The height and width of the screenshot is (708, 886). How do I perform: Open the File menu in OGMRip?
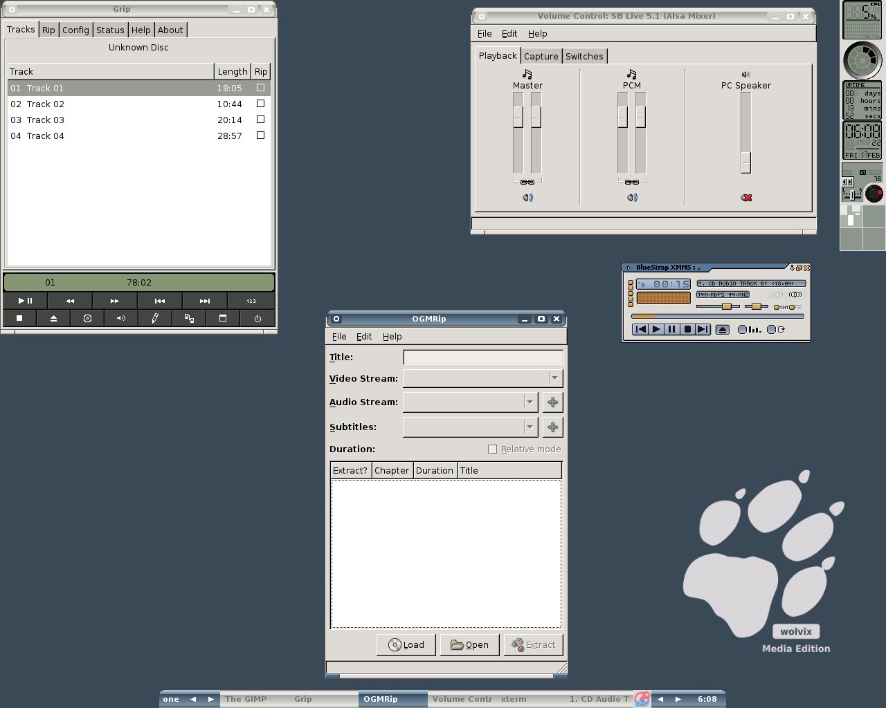pyautogui.click(x=339, y=336)
